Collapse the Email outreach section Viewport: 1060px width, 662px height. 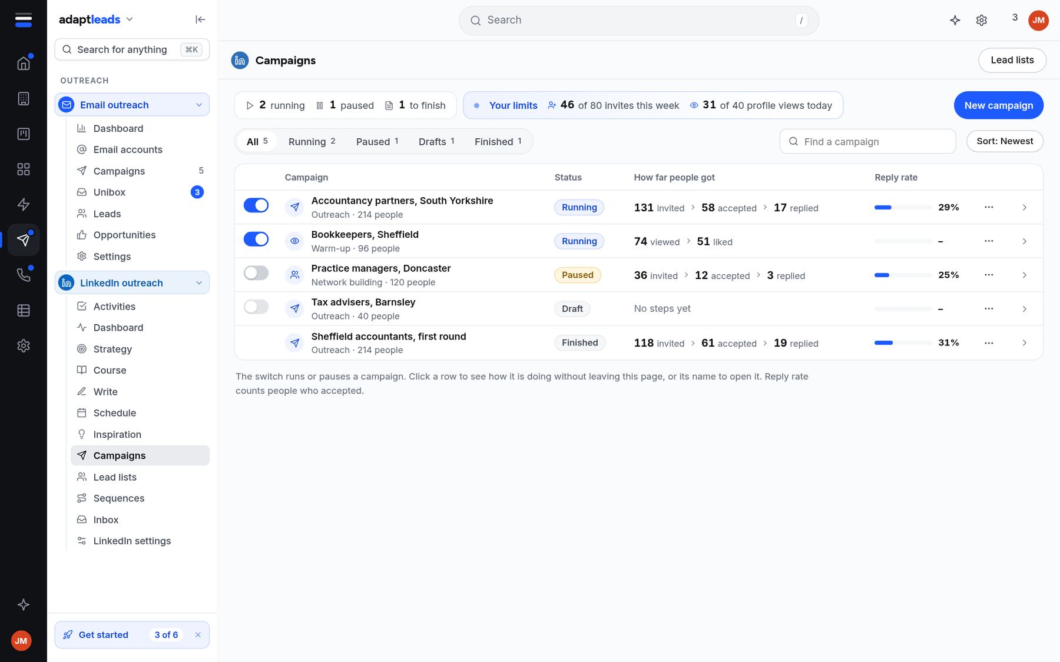click(199, 105)
